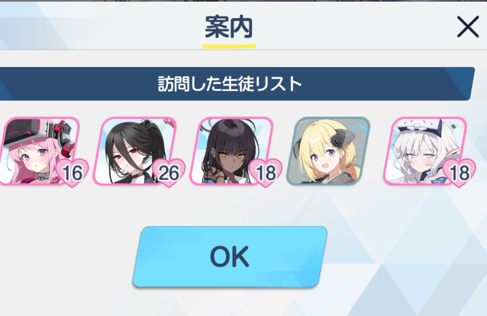The height and width of the screenshot is (316, 487).
Task: Select the blonde student in gray frame
Action: [328, 151]
